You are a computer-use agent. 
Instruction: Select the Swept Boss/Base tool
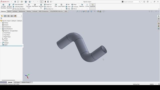18,4
